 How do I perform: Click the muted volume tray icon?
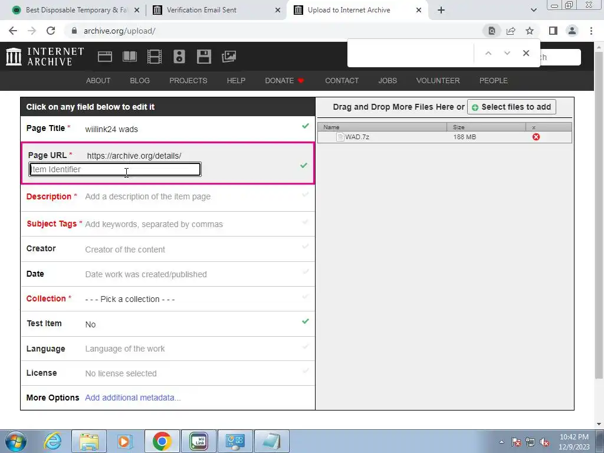coord(544,442)
